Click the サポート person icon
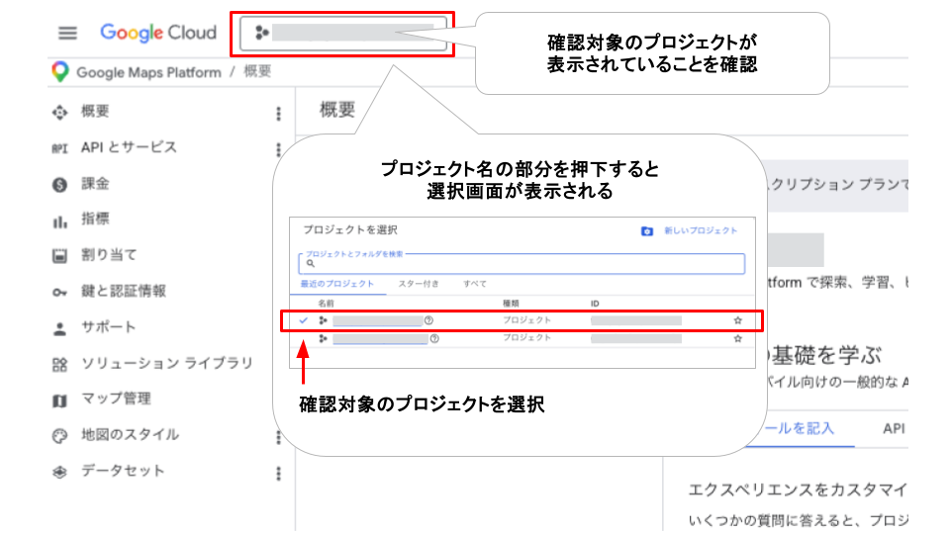Viewport: 950px width, 534px height. [x=59, y=328]
